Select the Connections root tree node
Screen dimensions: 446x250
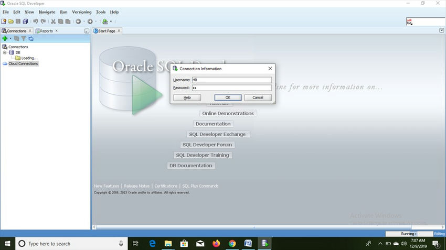pyautogui.click(x=18, y=47)
